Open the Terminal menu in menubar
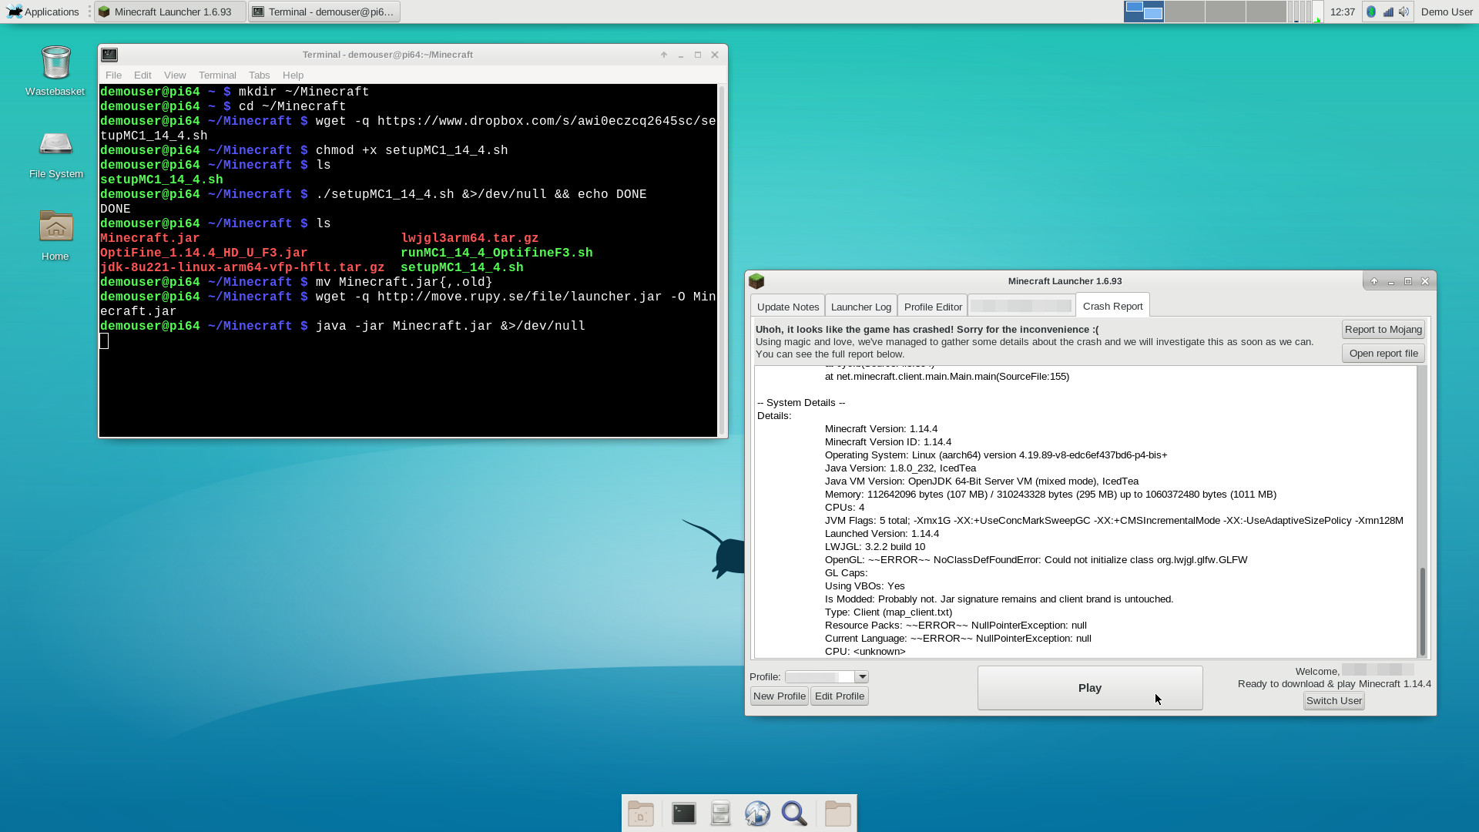Viewport: 1479px width, 832px height. point(217,75)
